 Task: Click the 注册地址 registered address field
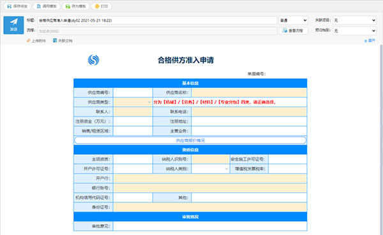pyautogui.click(x=249, y=122)
